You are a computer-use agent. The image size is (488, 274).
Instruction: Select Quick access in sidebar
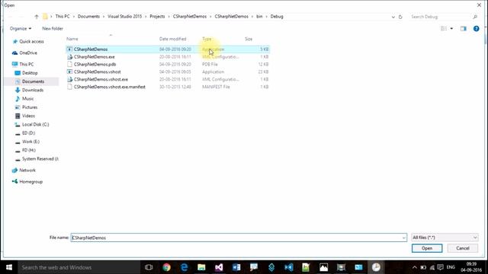pos(31,41)
